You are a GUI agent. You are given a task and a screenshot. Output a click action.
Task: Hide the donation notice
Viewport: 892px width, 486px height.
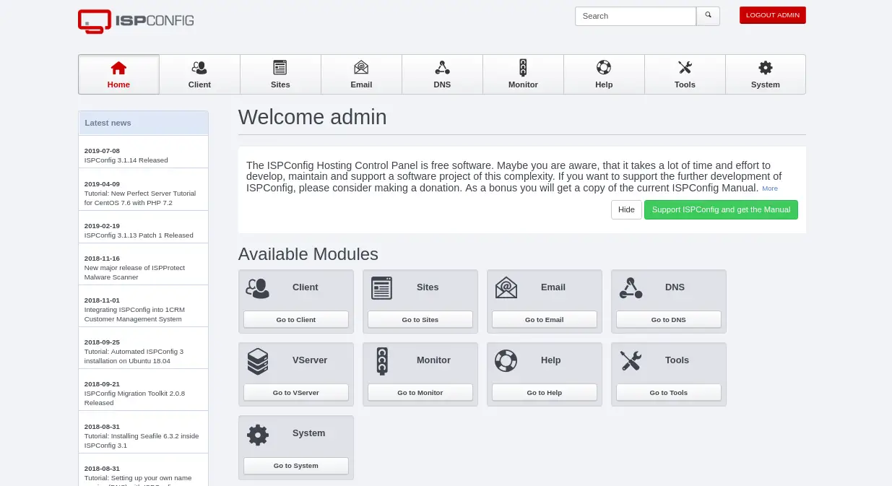[626, 209]
